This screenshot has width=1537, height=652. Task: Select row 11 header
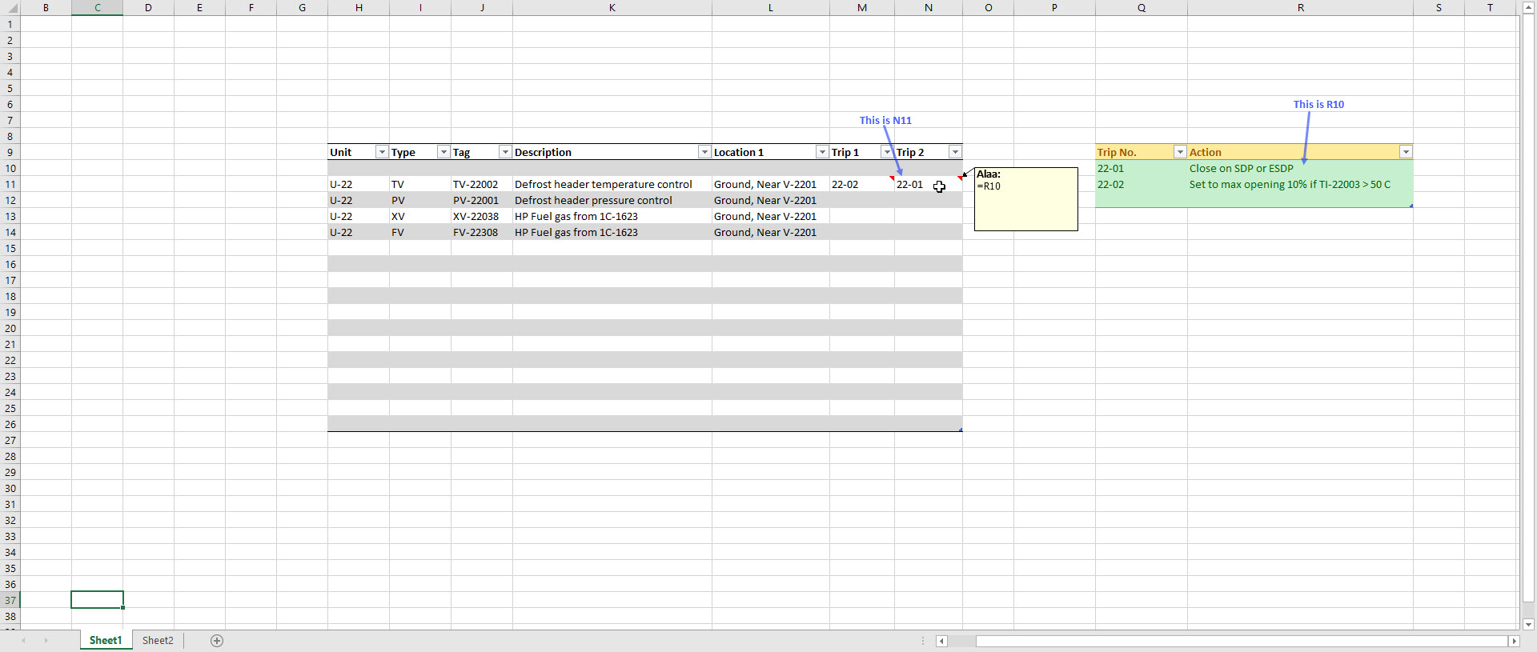click(10, 184)
